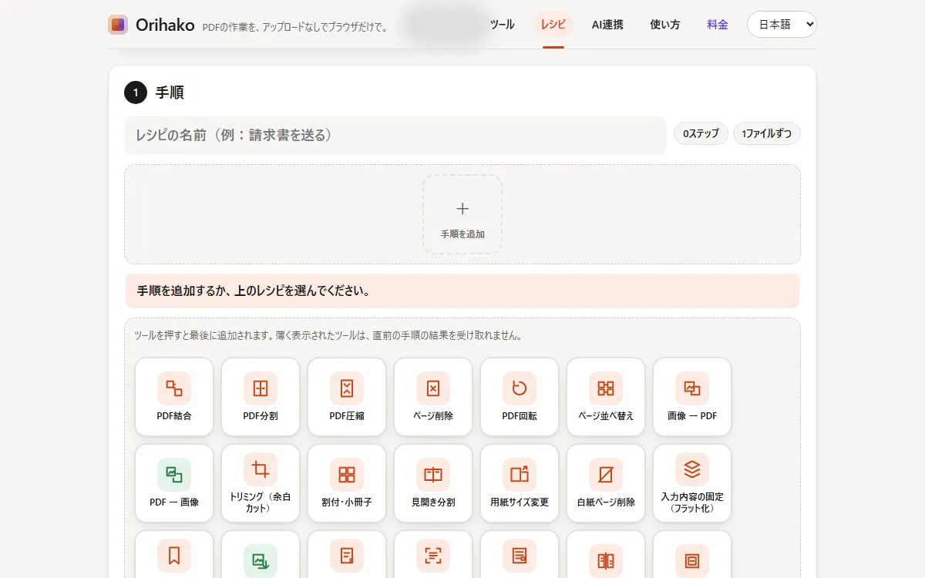Screen dimensions: 925x578
Task: Switch to the レシピ tab
Action: pos(553,24)
